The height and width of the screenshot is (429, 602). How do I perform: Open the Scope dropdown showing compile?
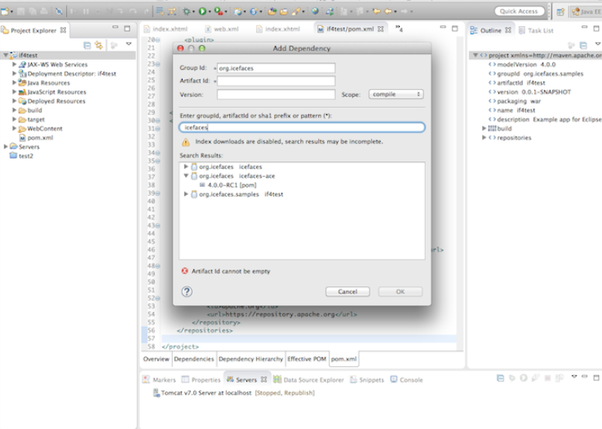pos(395,95)
